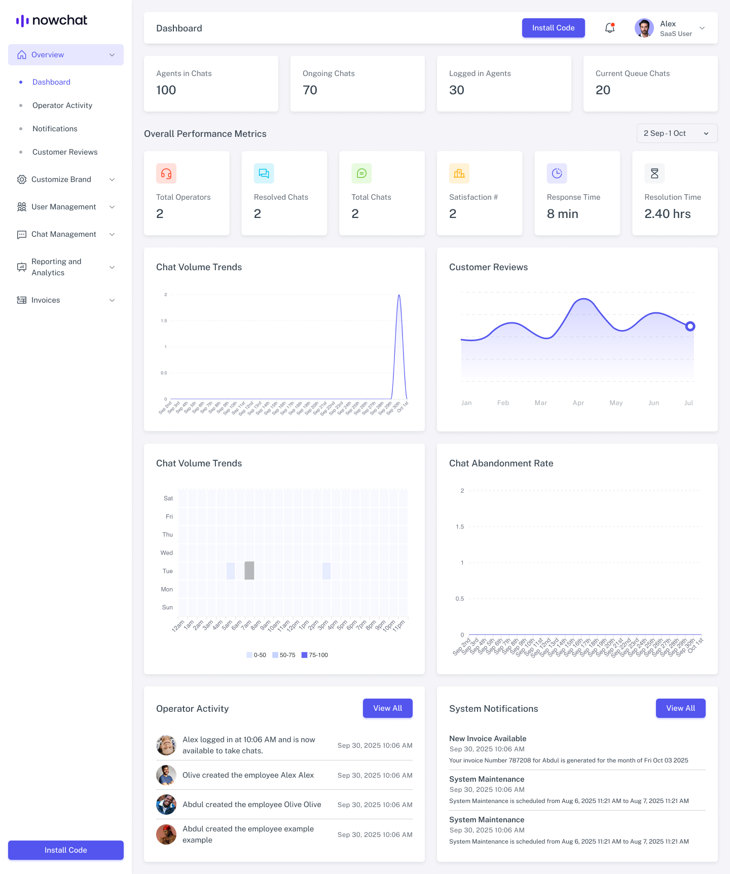Go to Operator Activity in sidebar
This screenshot has height=874, width=730.
click(x=62, y=105)
